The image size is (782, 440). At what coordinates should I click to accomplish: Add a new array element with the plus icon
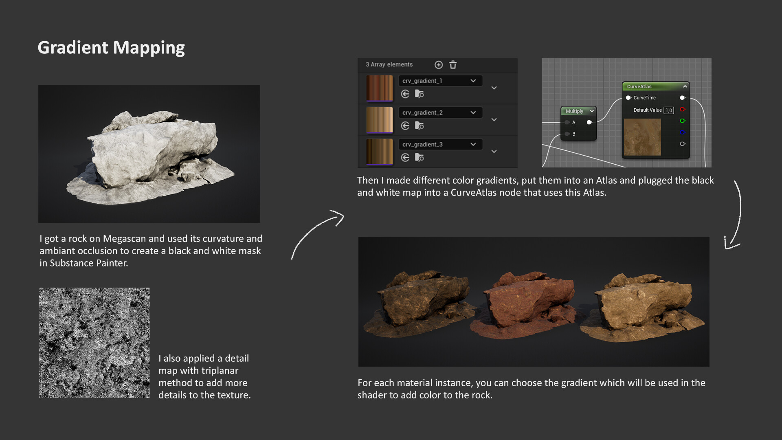pyautogui.click(x=439, y=65)
